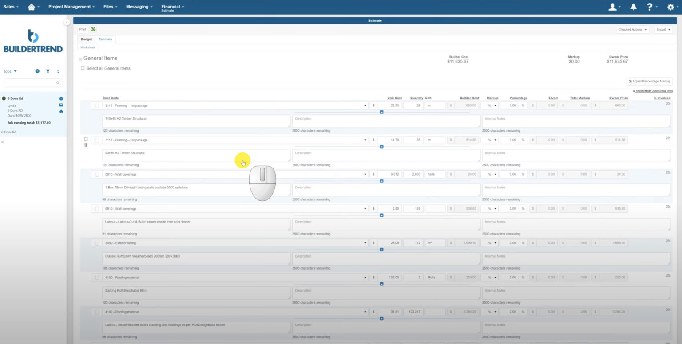Screen dimensions: 682x344
Task: Click the notifications bell icon
Action: 634,7
